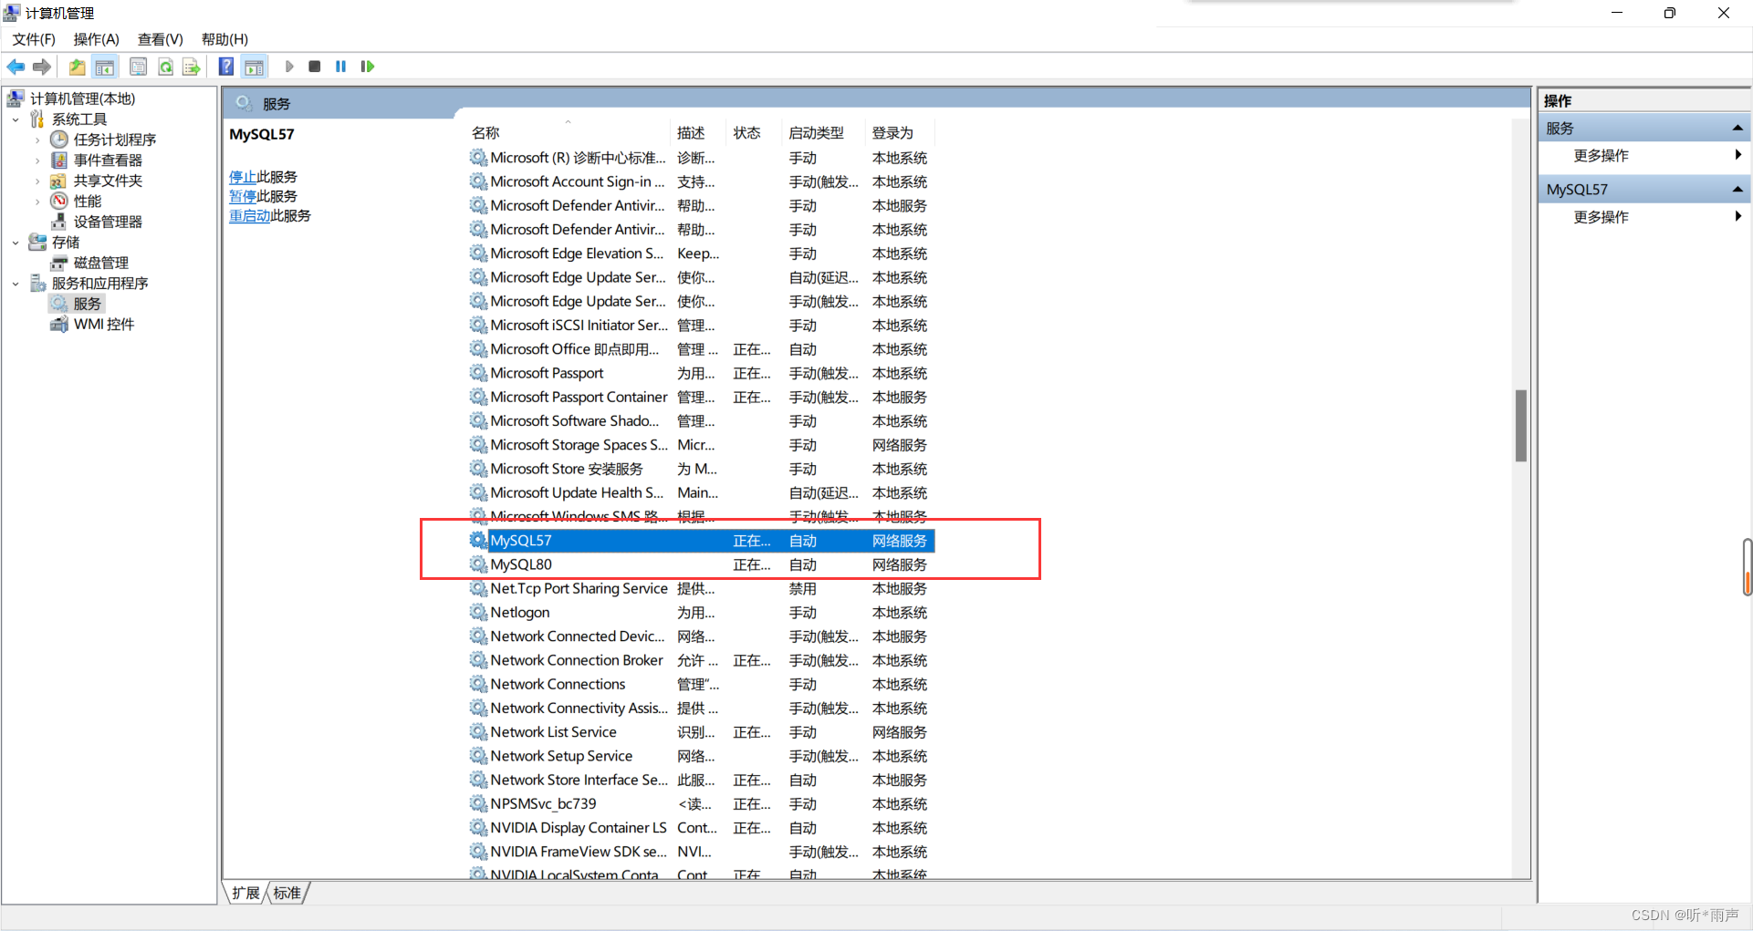Click the Start Service play icon
1753x931 pixels.
pyautogui.click(x=289, y=67)
